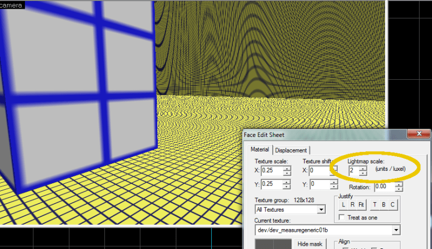The height and width of the screenshot is (249, 432).
Task: Click the Texture scale Y field
Action: (272, 184)
